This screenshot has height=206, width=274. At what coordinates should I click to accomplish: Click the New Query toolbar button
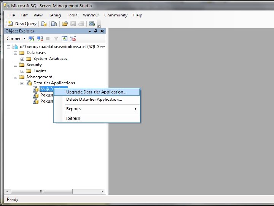point(22,24)
